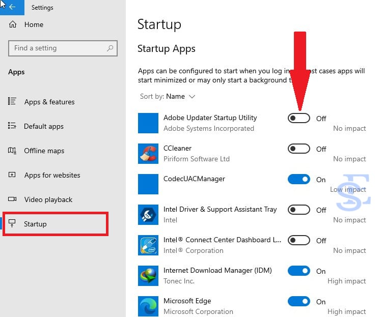
Task: Turn off Internet Download Manager startup
Action: click(298, 271)
